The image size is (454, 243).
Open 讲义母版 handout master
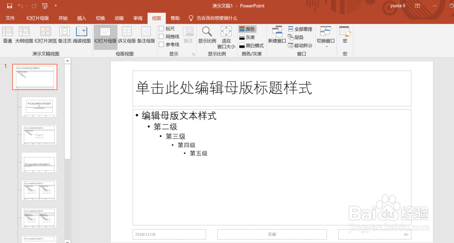pos(127,35)
